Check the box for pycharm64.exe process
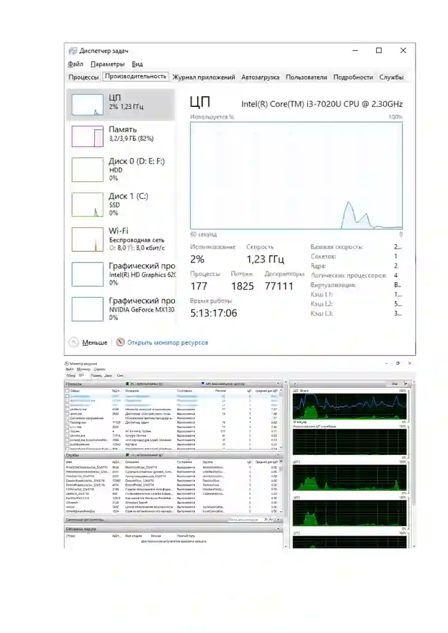Viewport: 448px width, 633px height. (x=67, y=444)
